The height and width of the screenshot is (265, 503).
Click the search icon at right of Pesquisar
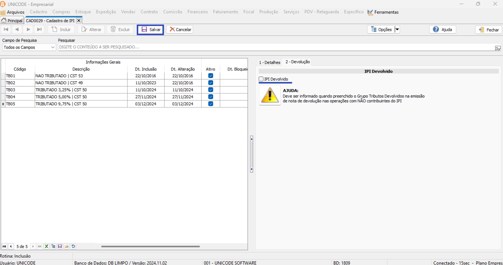click(x=497, y=48)
